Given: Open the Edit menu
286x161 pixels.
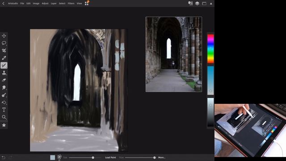Looking at the screenshot, I should [x=28, y=3].
